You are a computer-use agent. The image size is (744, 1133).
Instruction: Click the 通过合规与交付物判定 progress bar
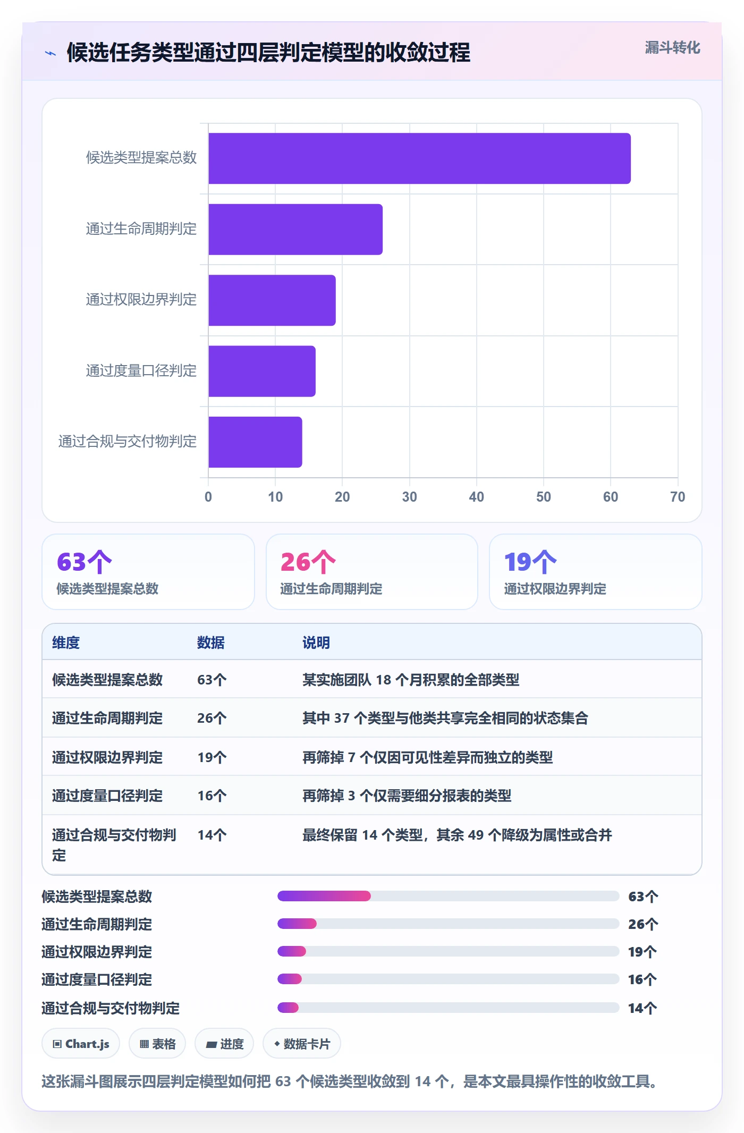pos(448,1008)
